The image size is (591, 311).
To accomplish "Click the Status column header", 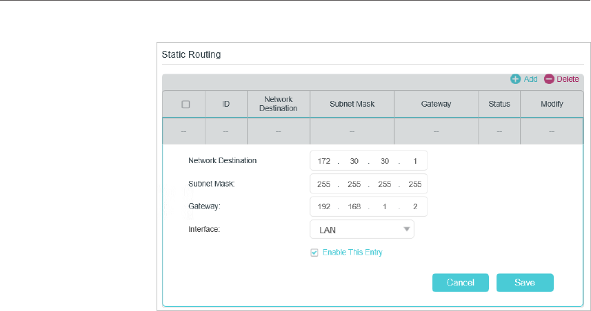I will point(499,105).
